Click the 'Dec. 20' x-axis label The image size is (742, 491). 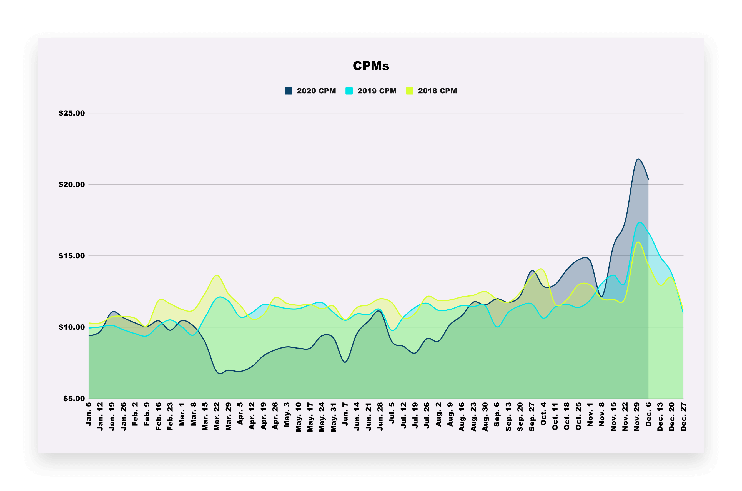click(671, 417)
